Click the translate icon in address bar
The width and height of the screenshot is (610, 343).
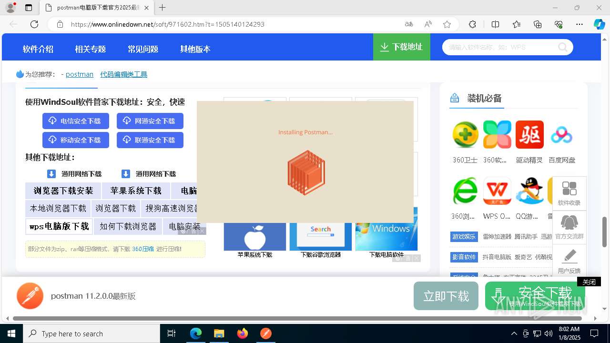click(409, 24)
